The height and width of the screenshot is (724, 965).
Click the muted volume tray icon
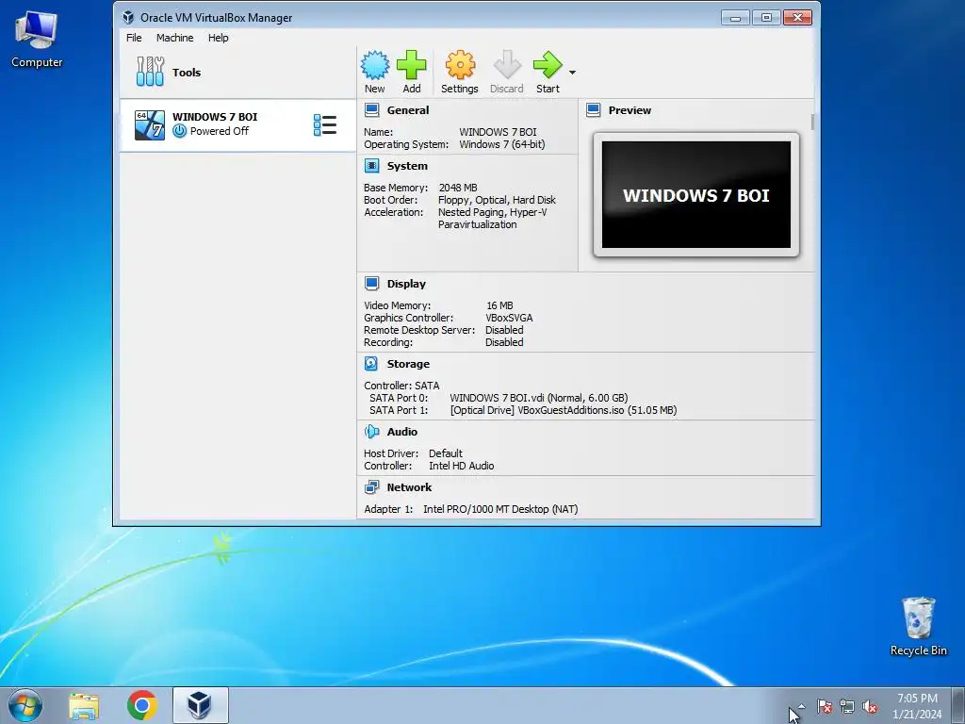tap(870, 707)
